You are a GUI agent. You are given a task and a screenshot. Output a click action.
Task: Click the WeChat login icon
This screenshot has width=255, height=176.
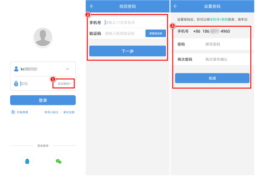[59, 162]
